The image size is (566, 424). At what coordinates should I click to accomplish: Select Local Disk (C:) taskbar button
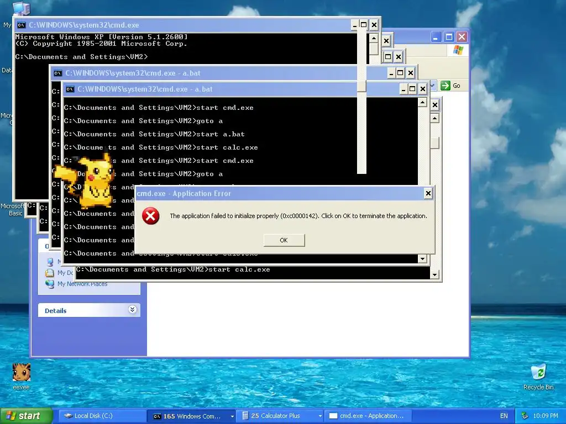[x=102, y=416]
